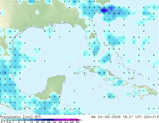Choose the 20–25 mm dark blue swatch
The image size is (159, 123).
[45, 120]
